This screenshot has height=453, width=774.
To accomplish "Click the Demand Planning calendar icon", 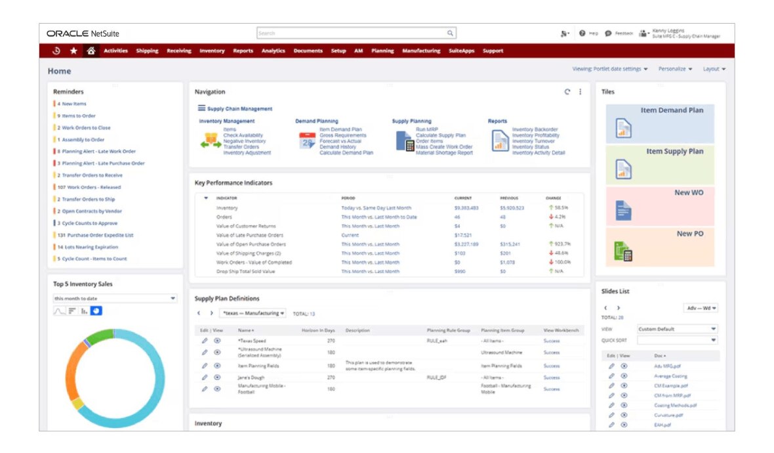I will (307, 140).
